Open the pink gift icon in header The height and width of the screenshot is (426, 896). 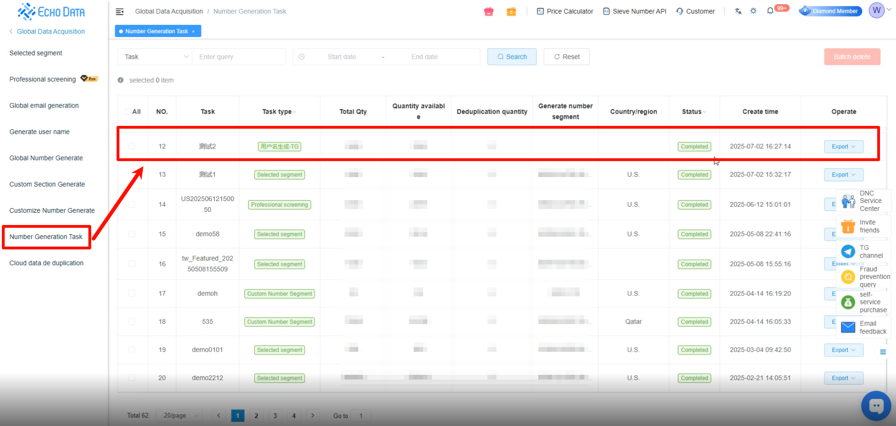click(489, 11)
